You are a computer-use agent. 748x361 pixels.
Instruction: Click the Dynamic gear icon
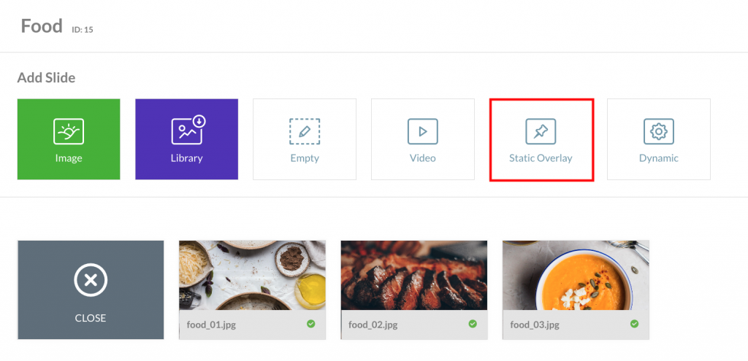(659, 131)
